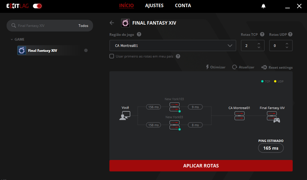
Task: Switch to the AJUSTES tab
Action: point(154,6)
